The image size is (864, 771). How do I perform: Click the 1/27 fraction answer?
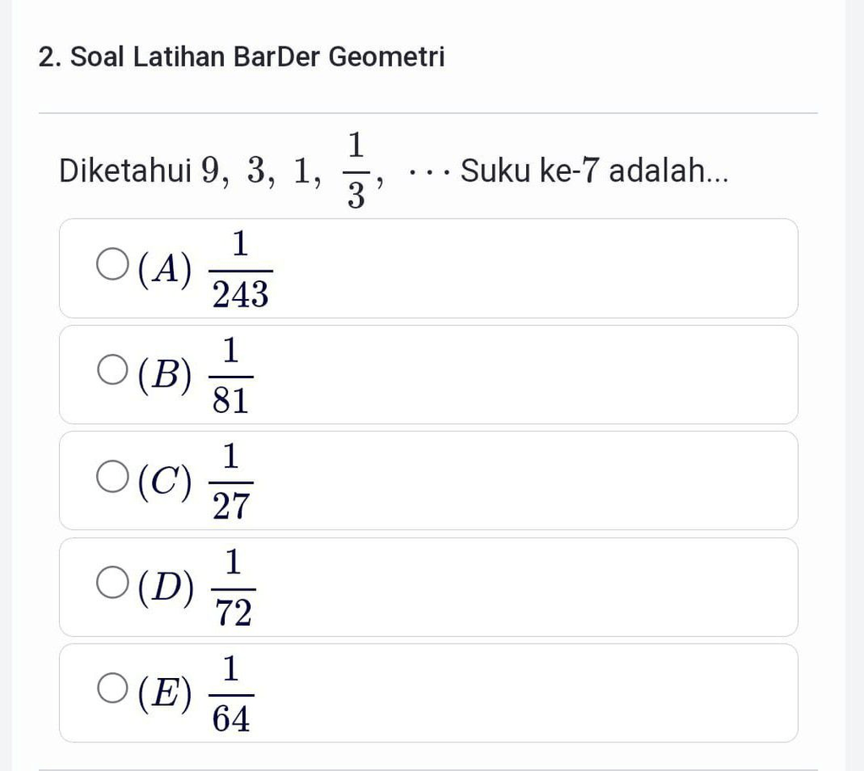tap(231, 481)
